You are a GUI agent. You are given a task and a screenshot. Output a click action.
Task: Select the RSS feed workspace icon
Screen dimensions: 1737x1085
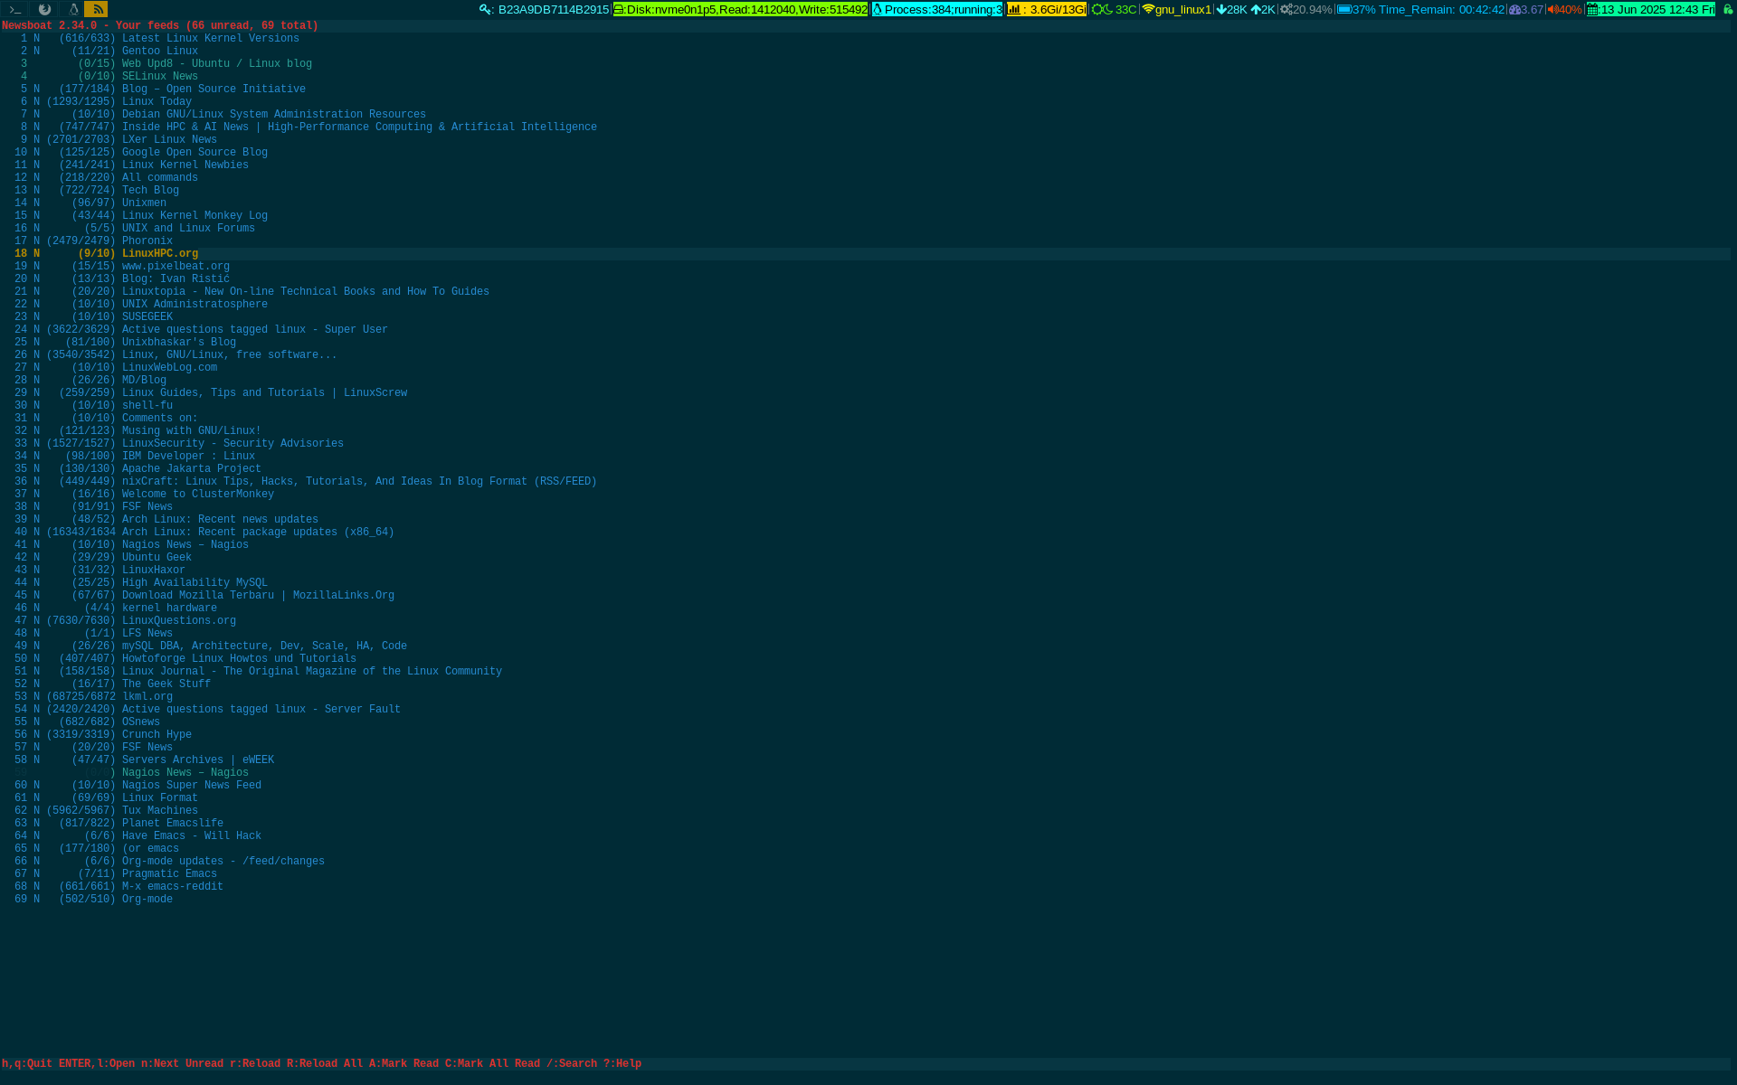97,9
